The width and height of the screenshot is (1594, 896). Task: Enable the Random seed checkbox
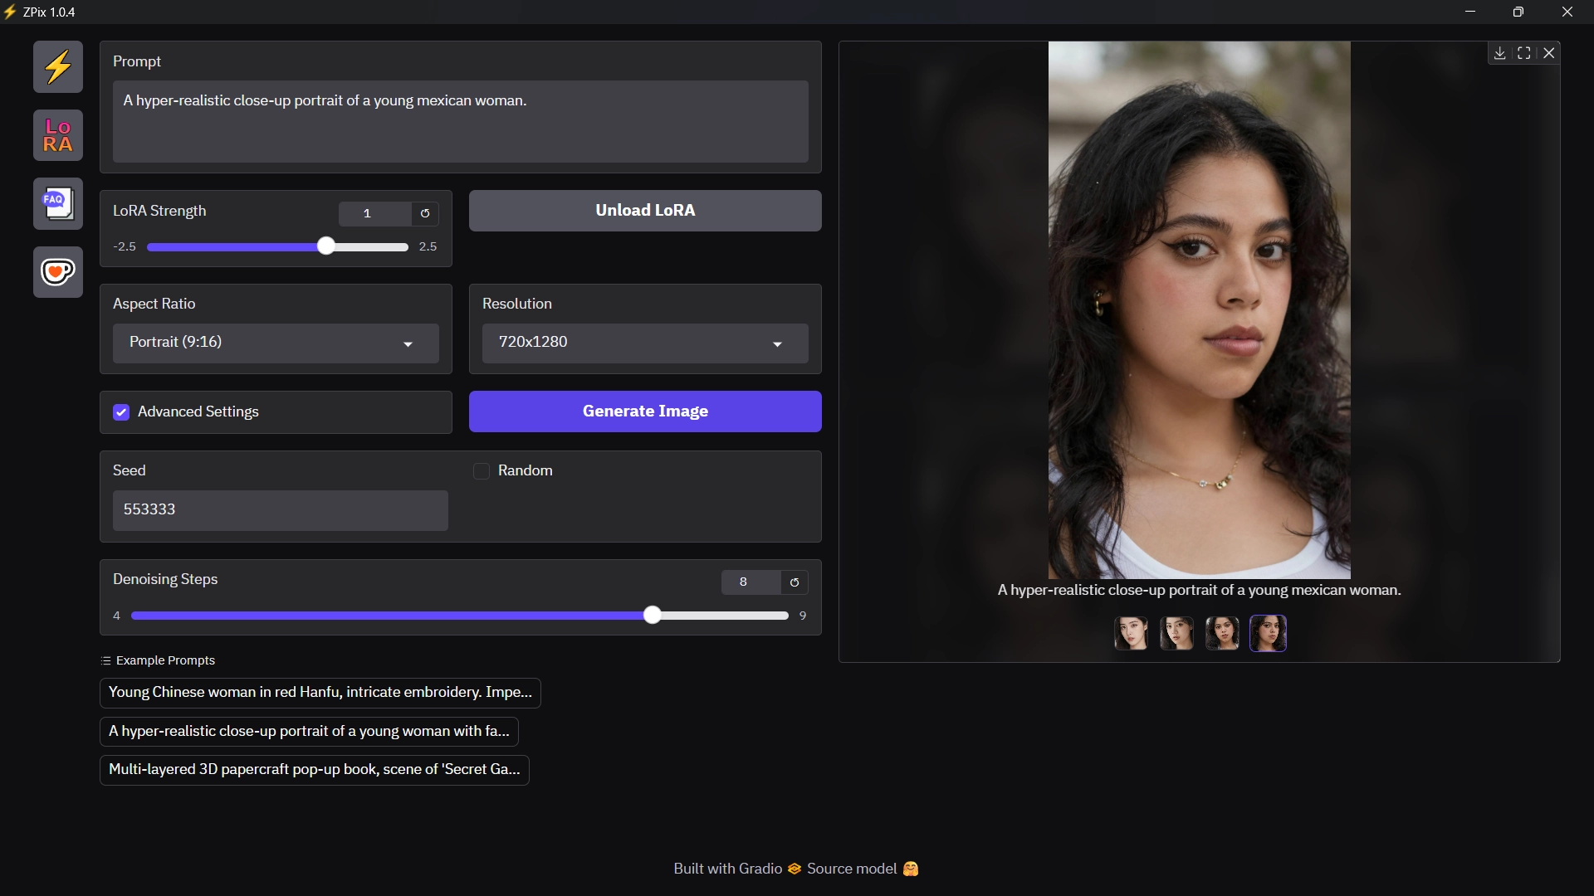pyautogui.click(x=482, y=471)
